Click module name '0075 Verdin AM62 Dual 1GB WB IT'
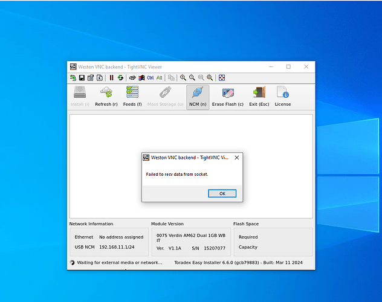Image resolution: width=382 pixels, height=302 pixels. coord(191,238)
